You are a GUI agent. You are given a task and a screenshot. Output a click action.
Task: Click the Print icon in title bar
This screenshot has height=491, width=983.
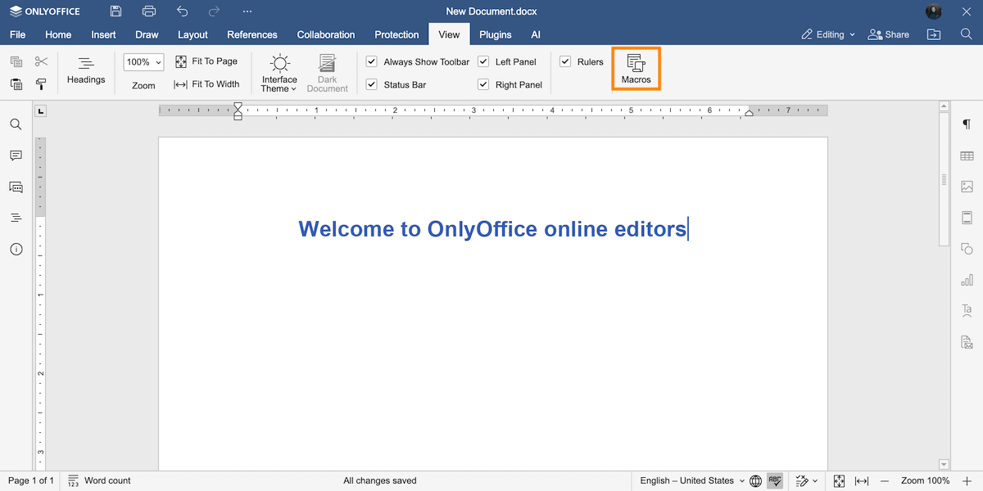click(148, 11)
